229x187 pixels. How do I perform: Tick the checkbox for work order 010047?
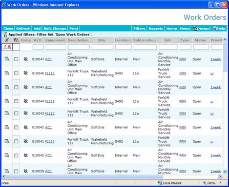(16, 59)
